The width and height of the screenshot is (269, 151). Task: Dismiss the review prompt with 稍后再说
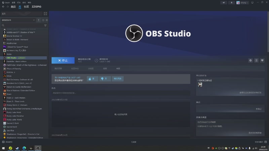pyautogui.click(x=117, y=79)
